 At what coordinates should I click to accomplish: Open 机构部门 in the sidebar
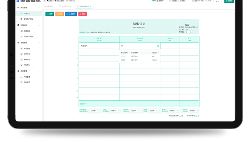[x=27, y=65]
